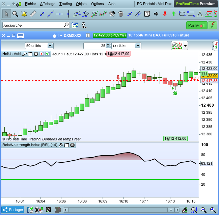Select the cursor pointer tool
The image size is (219, 215).
point(6,14)
